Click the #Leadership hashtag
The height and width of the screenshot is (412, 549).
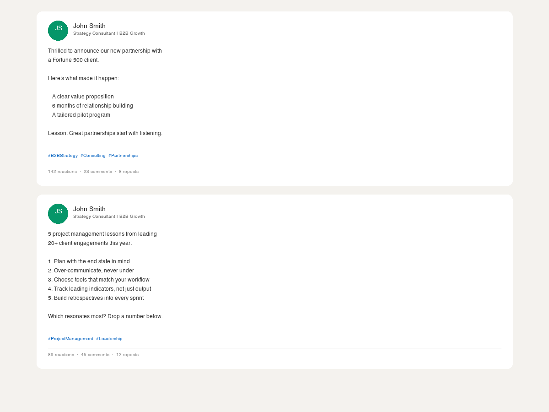(109, 339)
